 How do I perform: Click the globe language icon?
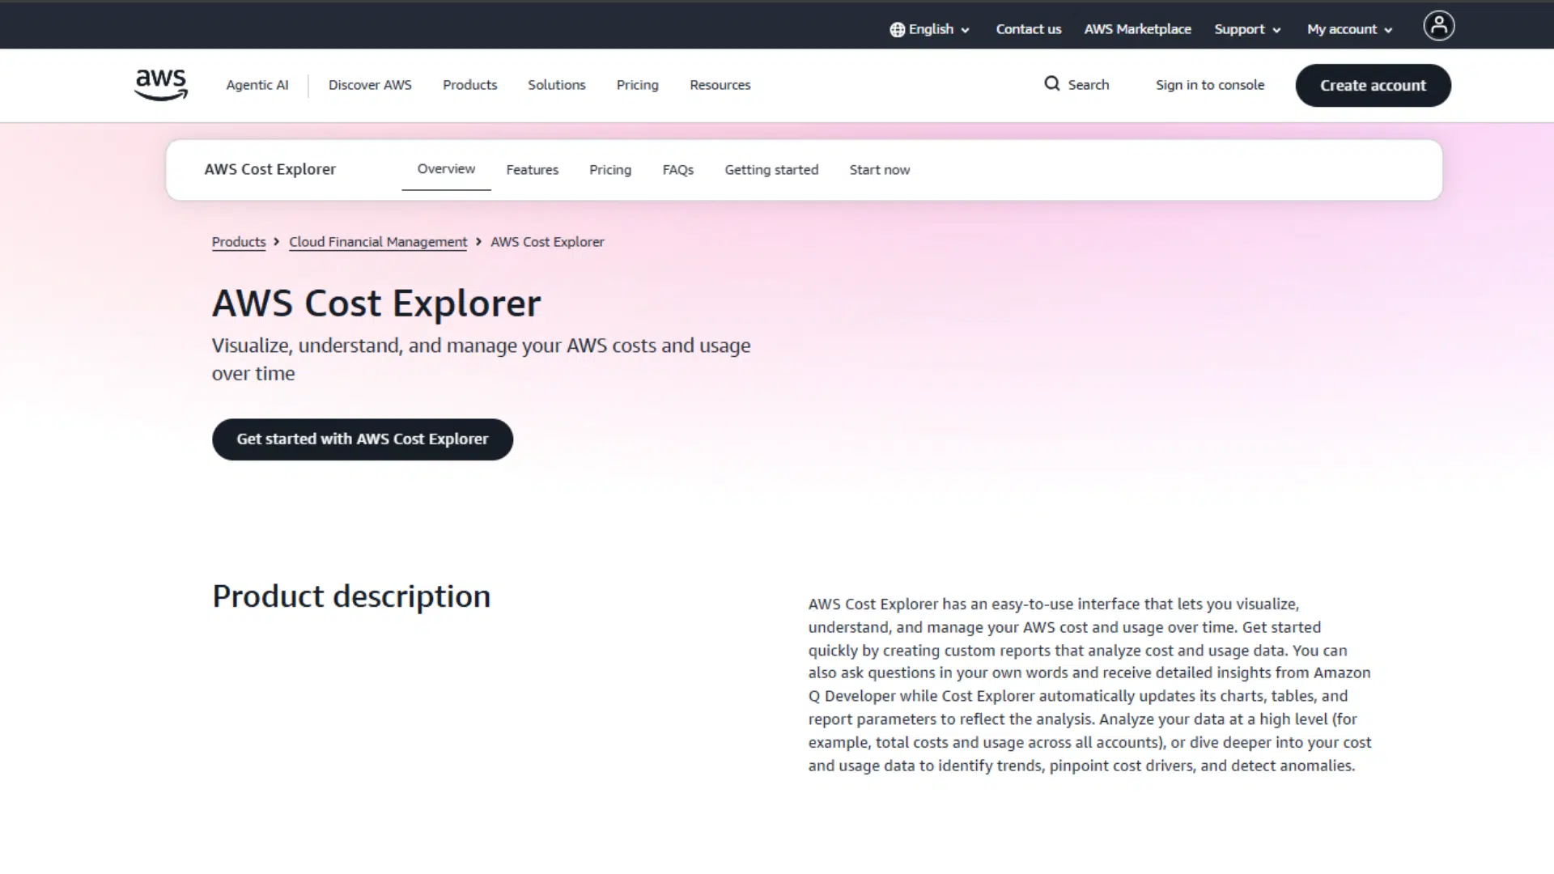(897, 30)
